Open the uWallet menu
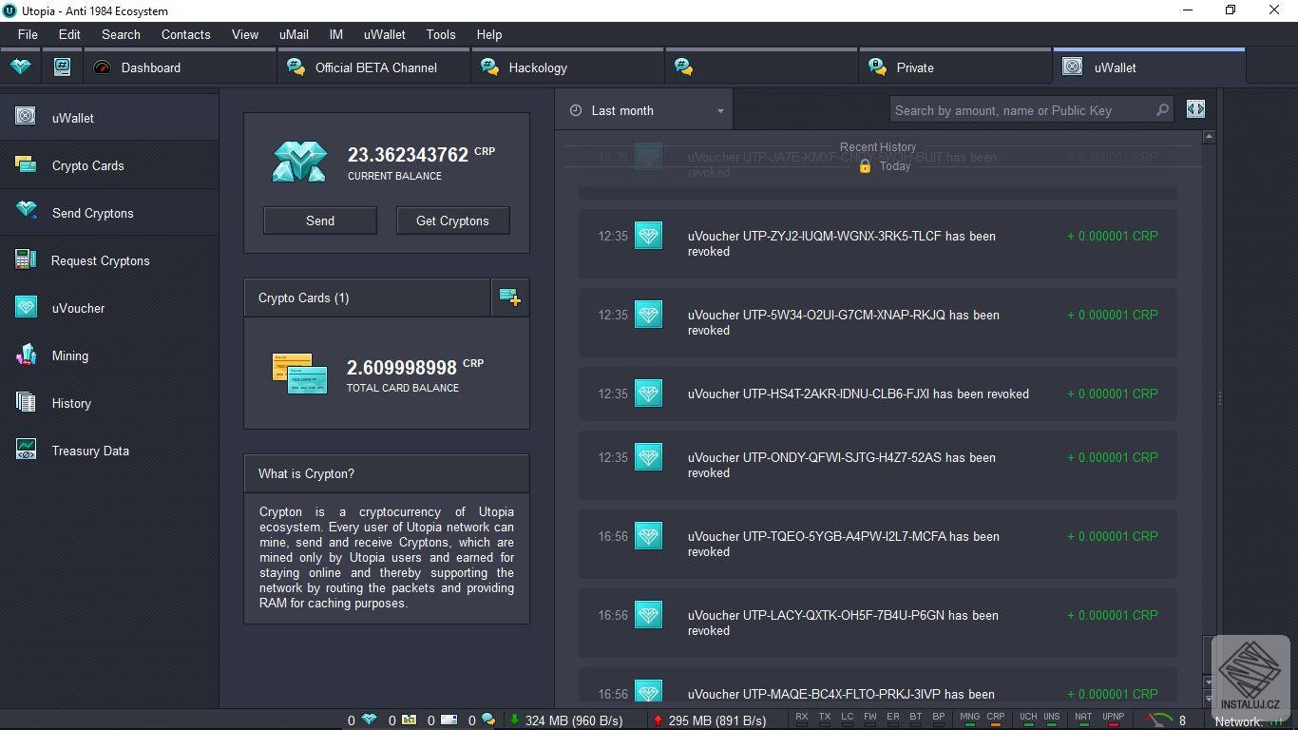The image size is (1298, 730). point(384,34)
